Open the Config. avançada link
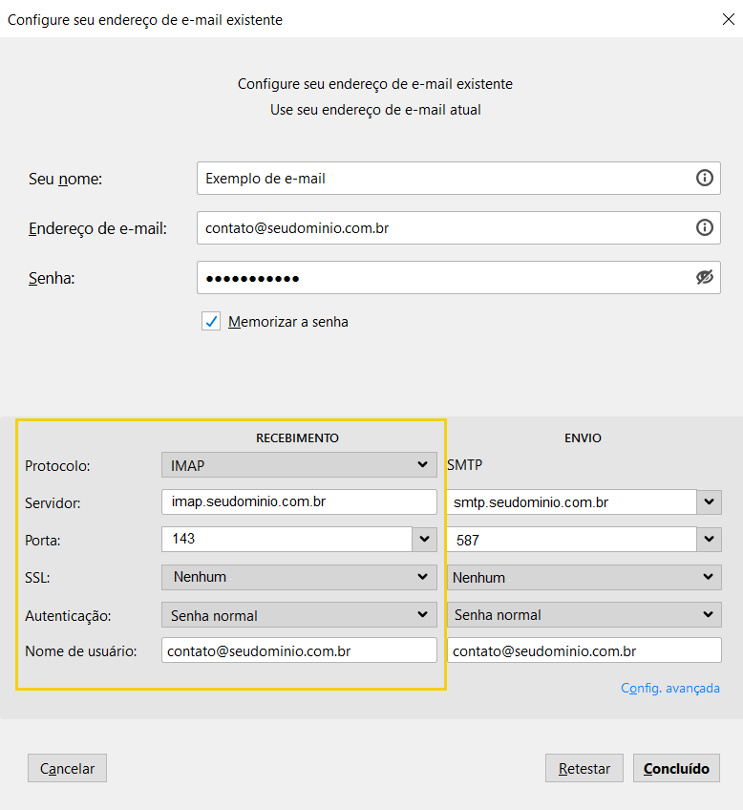Image resolution: width=743 pixels, height=810 pixels. point(669,688)
